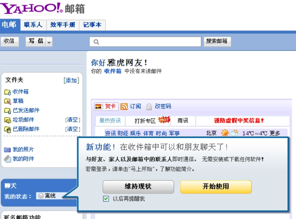This screenshot has width=296, height=219.
Task: Click the [添加] folder link
Action: coord(71,80)
